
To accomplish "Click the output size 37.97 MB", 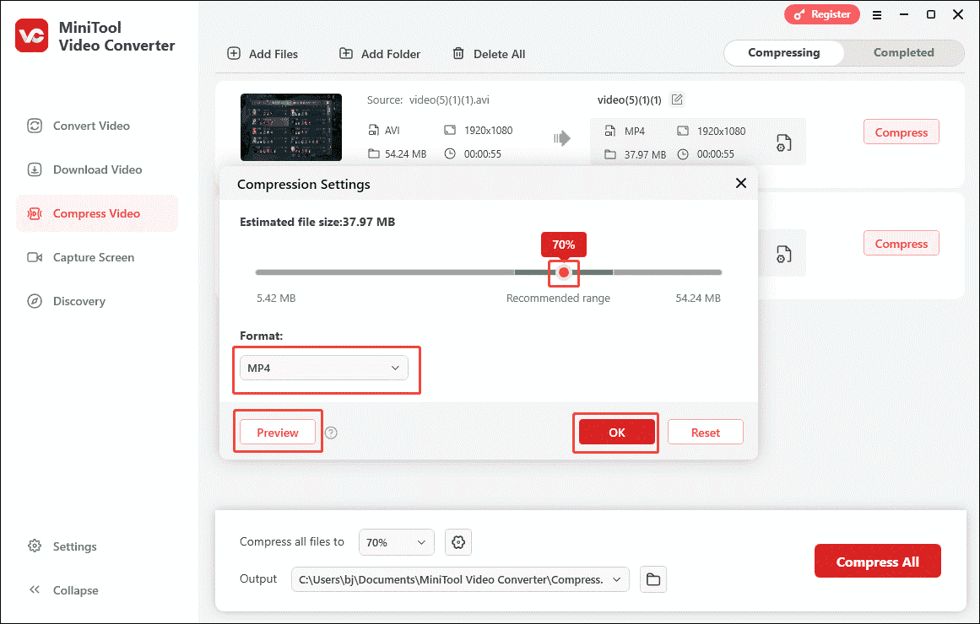I will click(x=645, y=154).
